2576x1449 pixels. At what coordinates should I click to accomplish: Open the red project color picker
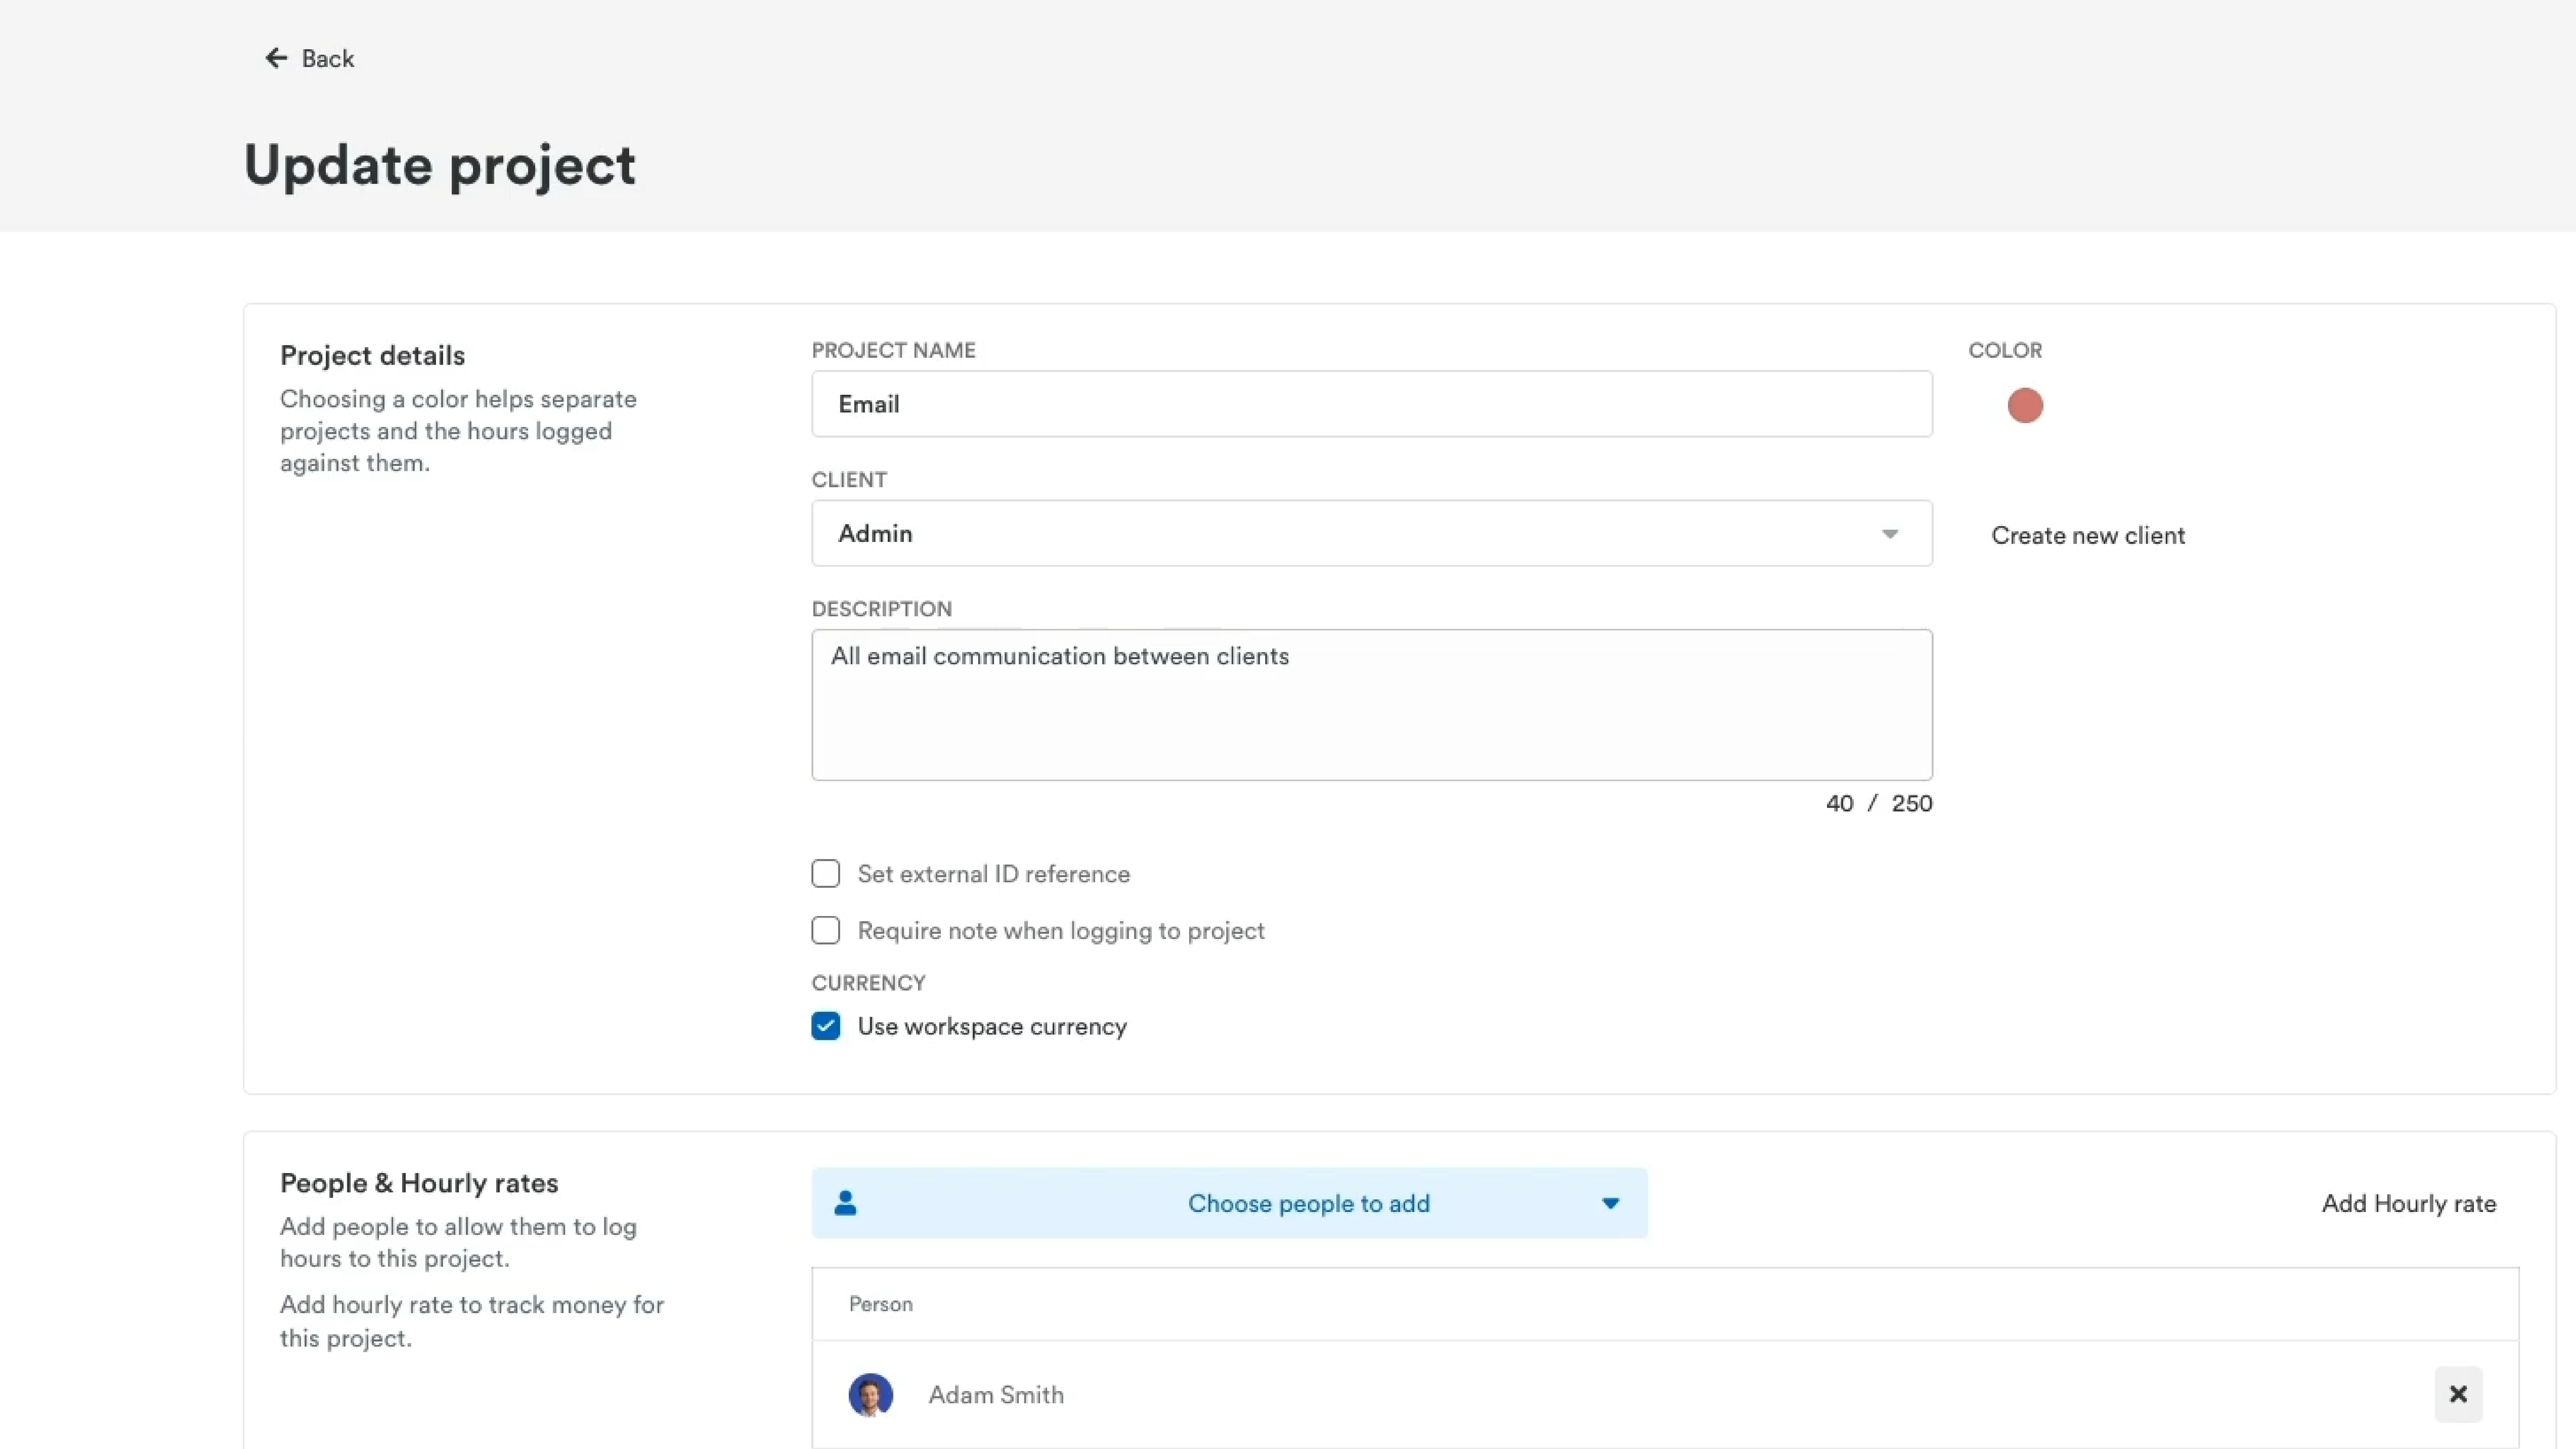[x=2025, y=405]
